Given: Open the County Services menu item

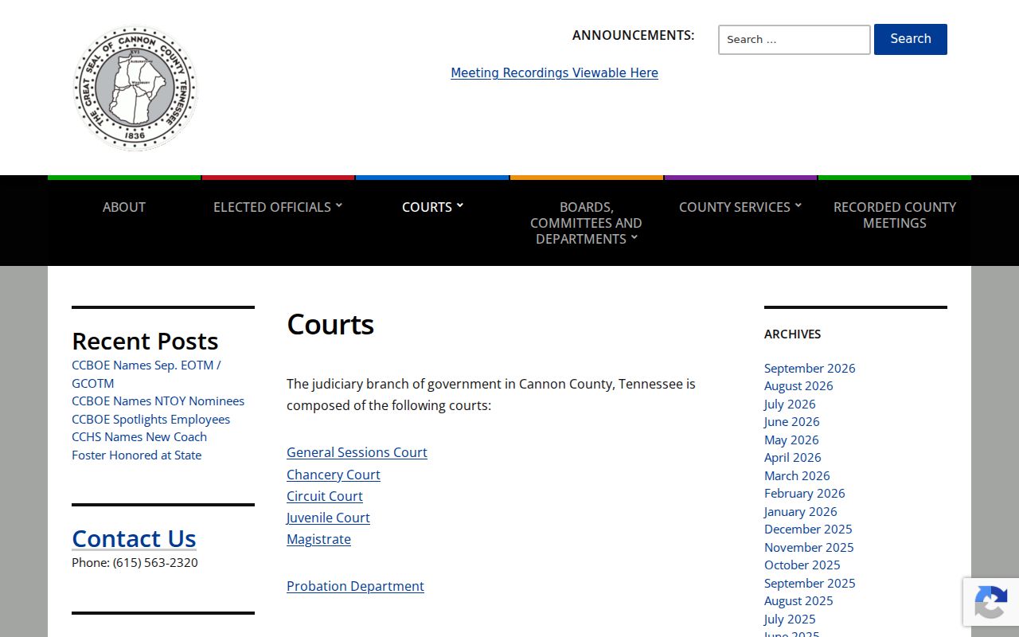Looking at the screenshot, I should tap(735, 207).
